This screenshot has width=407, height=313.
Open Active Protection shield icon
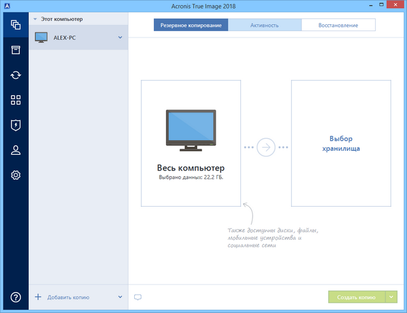point(15,125)
